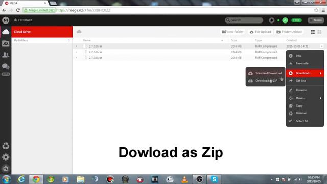Click the FREE account badge
327x184 pixels.
[x=296, y=20]
